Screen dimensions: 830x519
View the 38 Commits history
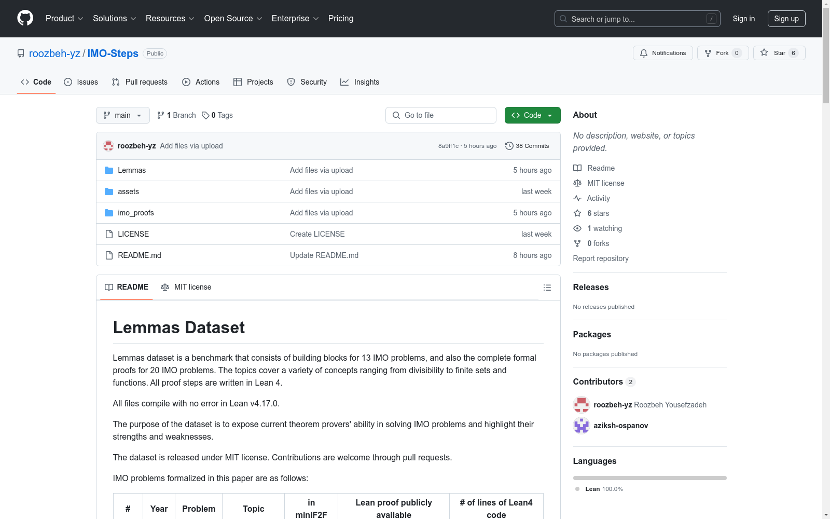point(527,146)
